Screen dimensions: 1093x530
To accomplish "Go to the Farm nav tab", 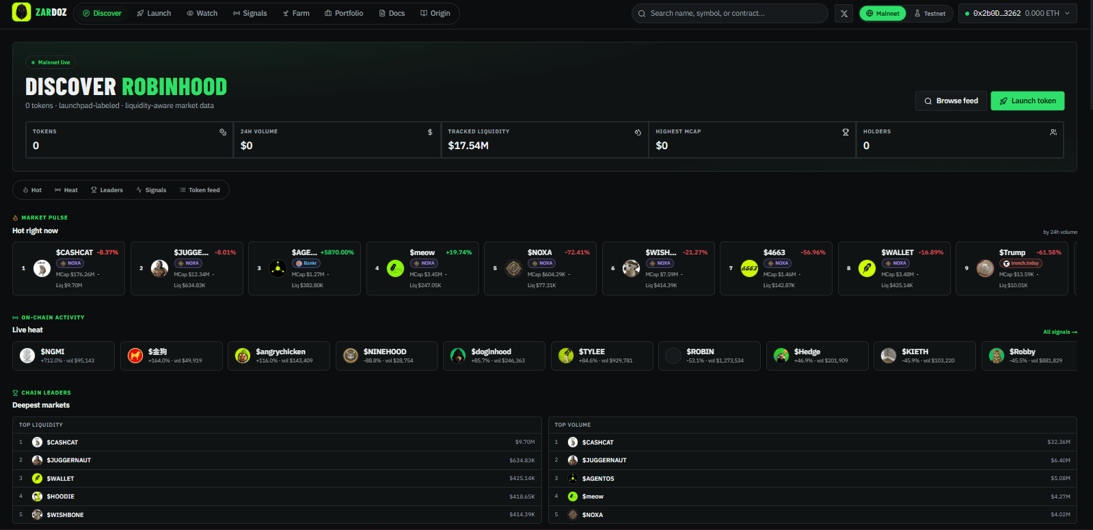I will [296, 13].
